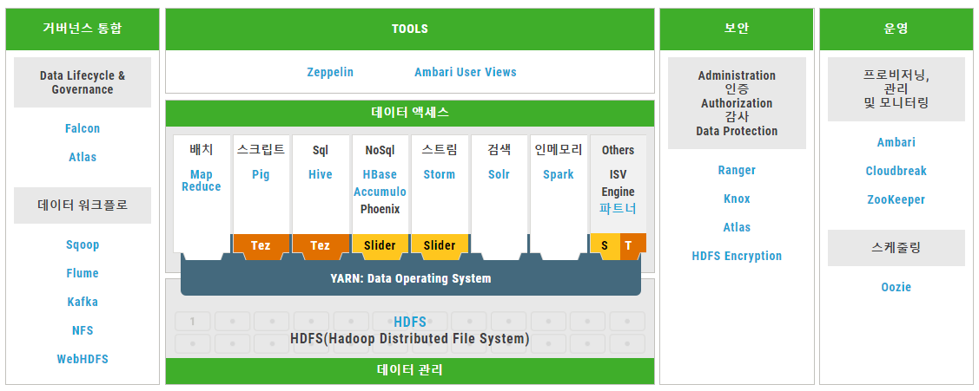Click the Others column heading
The image size is (979, 391).
pos(618,150)
